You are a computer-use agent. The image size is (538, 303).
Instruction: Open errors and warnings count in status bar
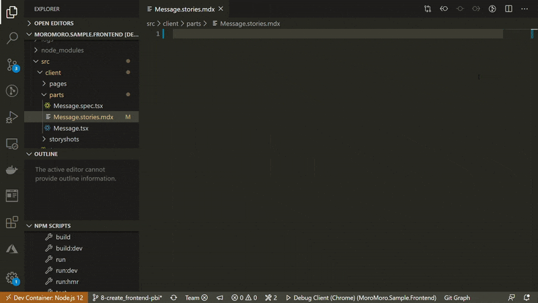[x=244, y=298]
